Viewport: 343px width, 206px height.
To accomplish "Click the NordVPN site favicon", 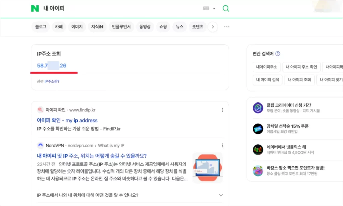I will point(40,145).
